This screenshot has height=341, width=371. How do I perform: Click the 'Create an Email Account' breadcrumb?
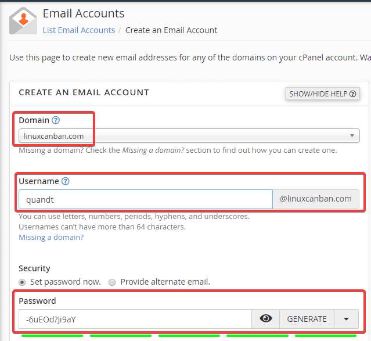pos(171,30)
